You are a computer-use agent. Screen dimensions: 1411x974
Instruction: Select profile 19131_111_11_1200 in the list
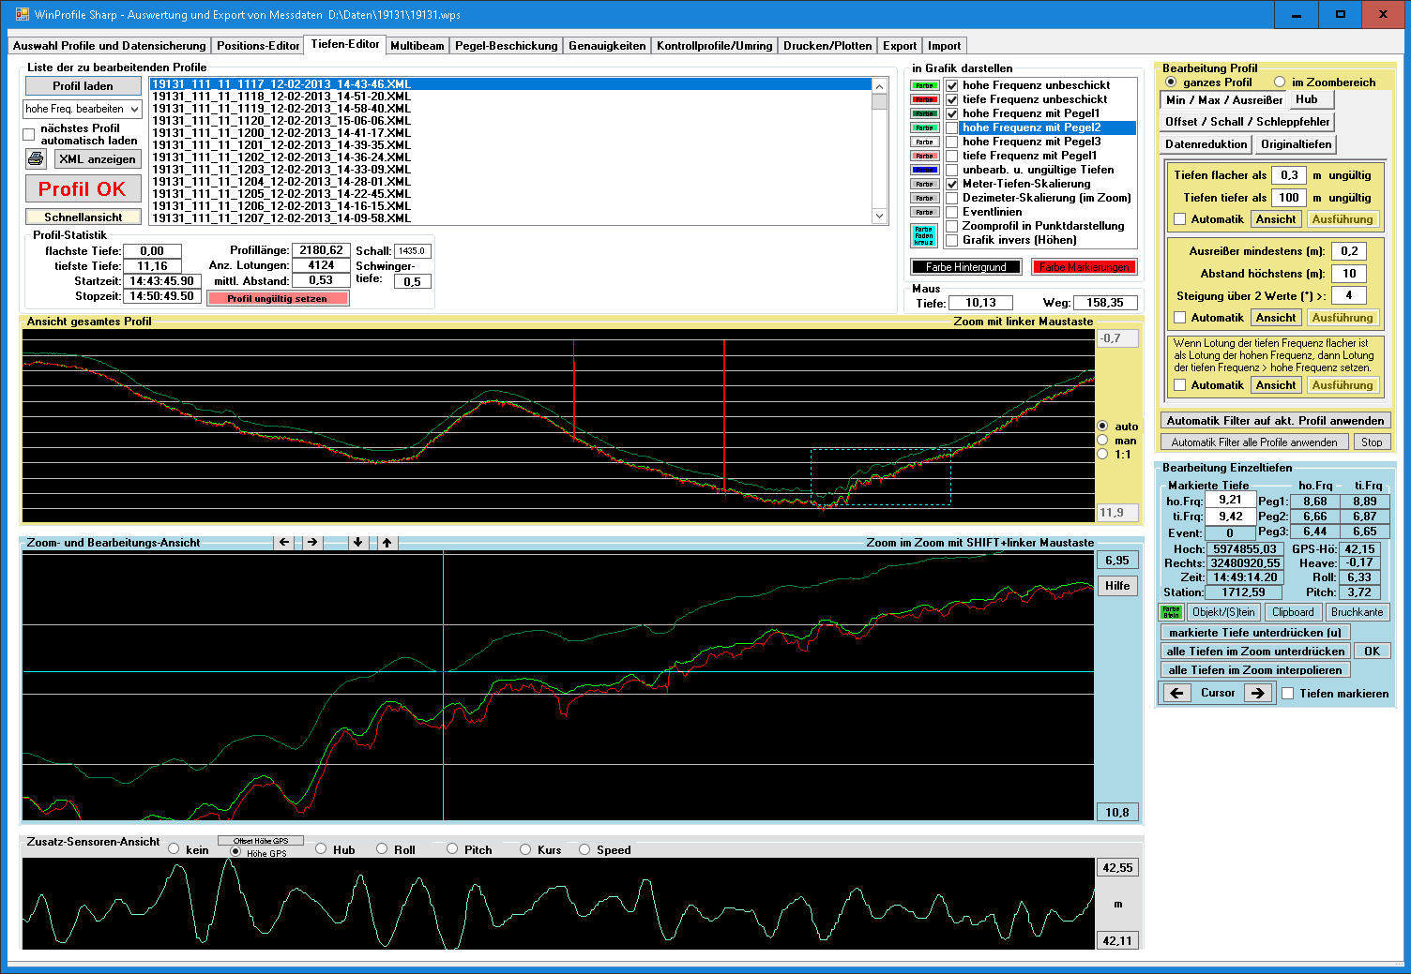click(281, 133)
